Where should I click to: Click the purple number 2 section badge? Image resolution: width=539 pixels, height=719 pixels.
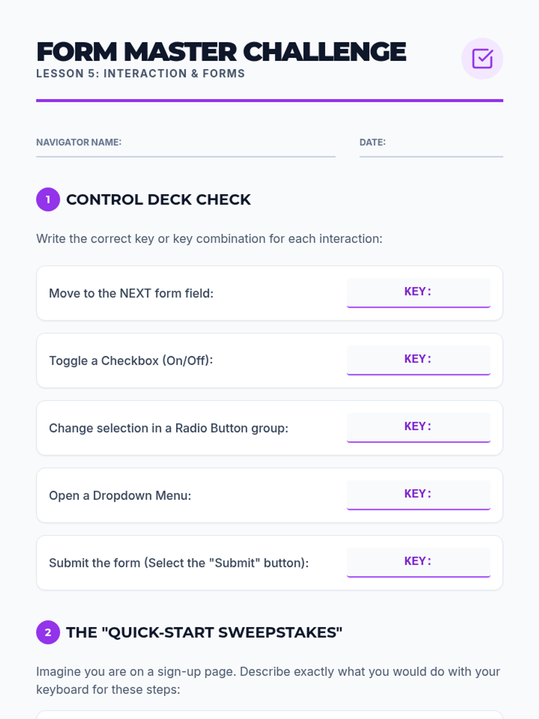48,632
